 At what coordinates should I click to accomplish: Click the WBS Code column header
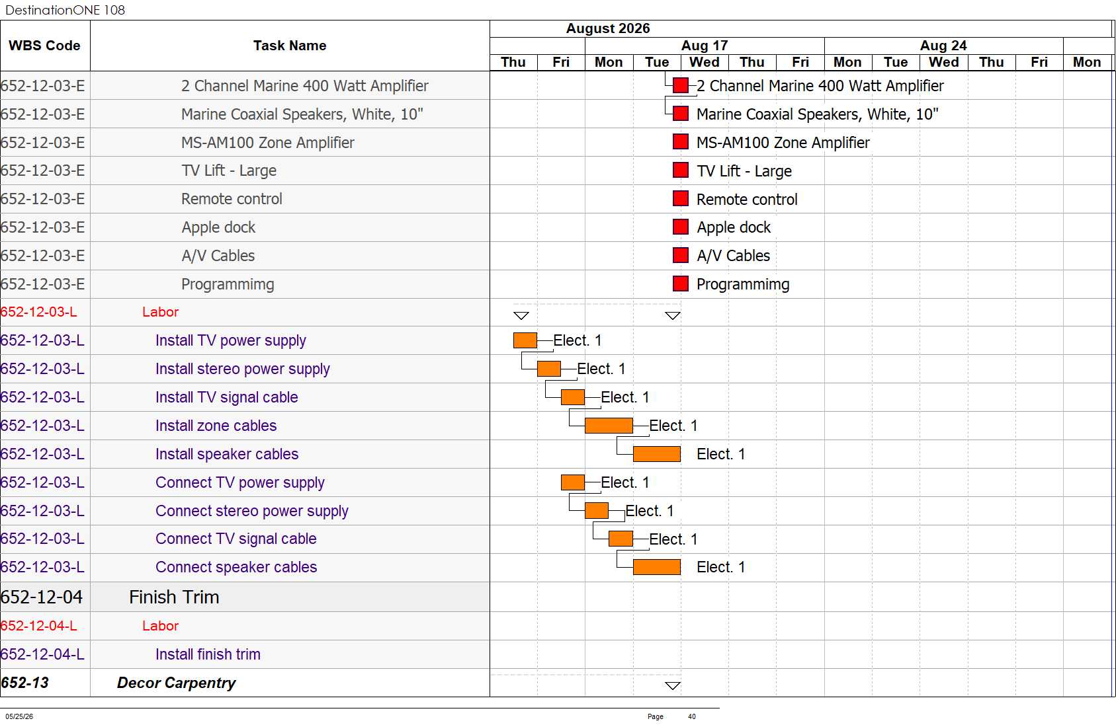(x=45, y=46)
